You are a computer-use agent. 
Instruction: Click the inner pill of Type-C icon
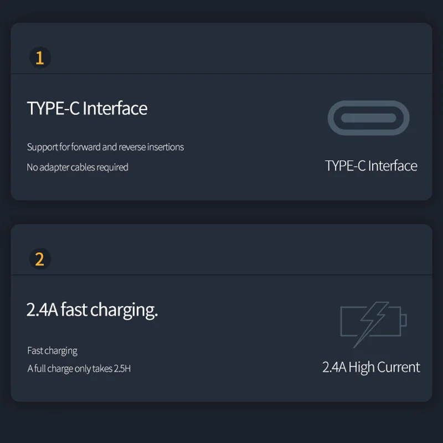pyautogui.click(x=368, y=118)
